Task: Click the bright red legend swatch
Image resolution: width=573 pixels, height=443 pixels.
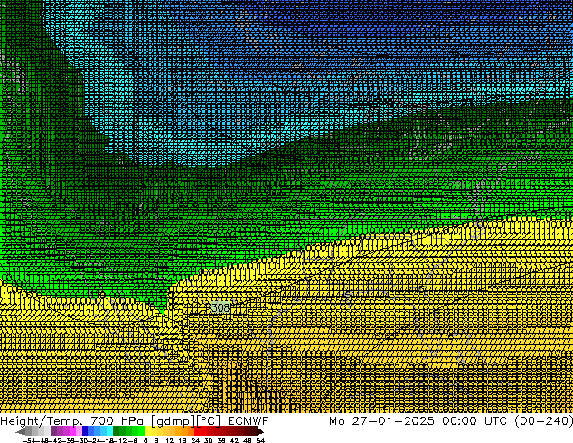Action: coord(197,430)
